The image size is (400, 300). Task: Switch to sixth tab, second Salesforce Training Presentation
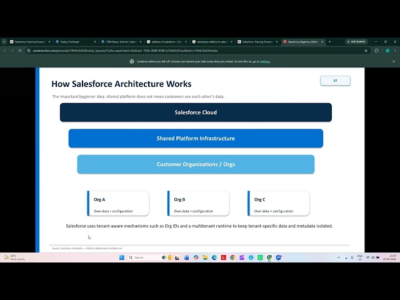tap(256, 42)
